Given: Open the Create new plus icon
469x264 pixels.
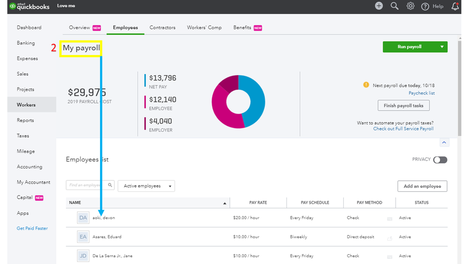Looking at the screenshot, I should pyautogui.click(x=379, y=6).
